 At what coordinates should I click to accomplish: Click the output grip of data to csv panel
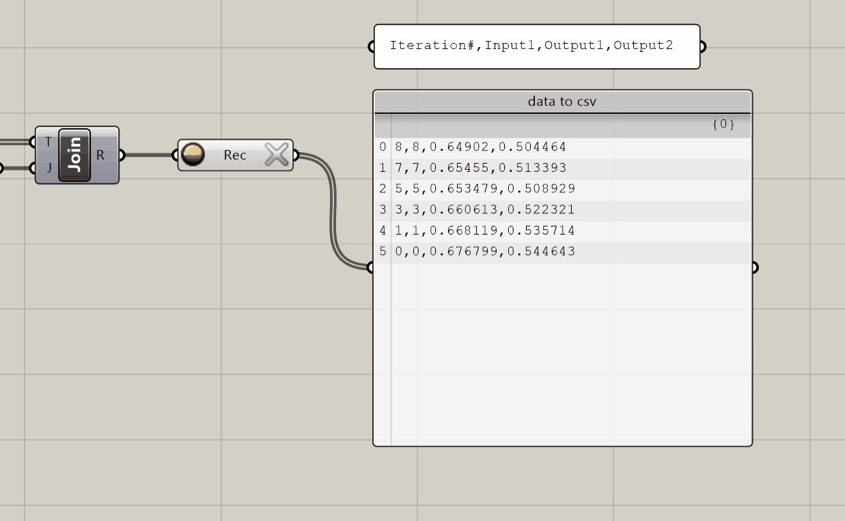point(753,267)
